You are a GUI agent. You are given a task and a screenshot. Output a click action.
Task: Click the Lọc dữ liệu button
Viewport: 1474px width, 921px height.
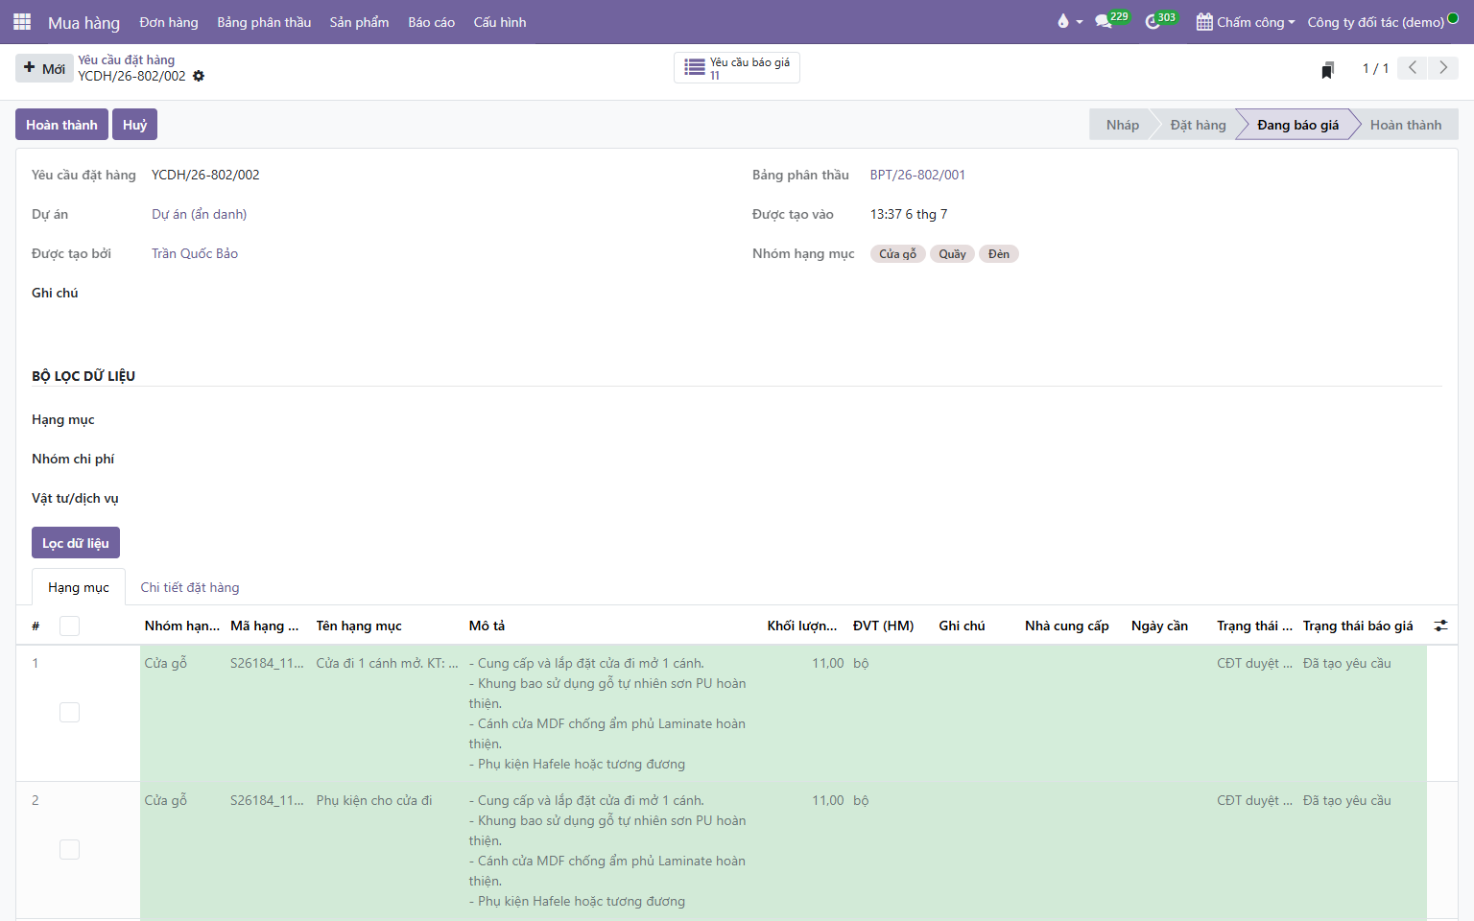pos(76,543)
